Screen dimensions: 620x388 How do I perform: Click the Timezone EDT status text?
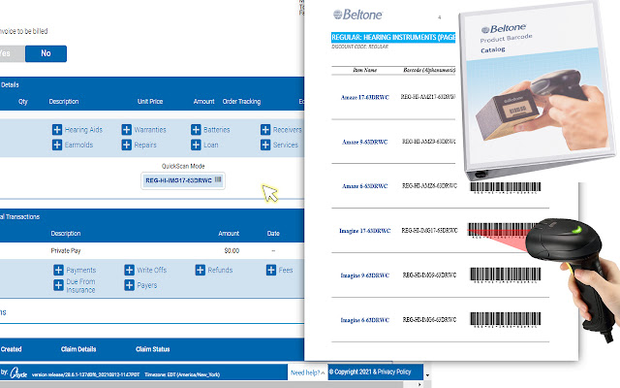(182, 374)
